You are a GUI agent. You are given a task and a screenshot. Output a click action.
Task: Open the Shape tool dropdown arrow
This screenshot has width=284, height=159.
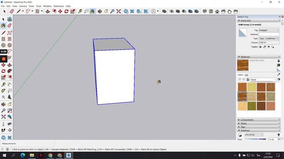[42, 11]
